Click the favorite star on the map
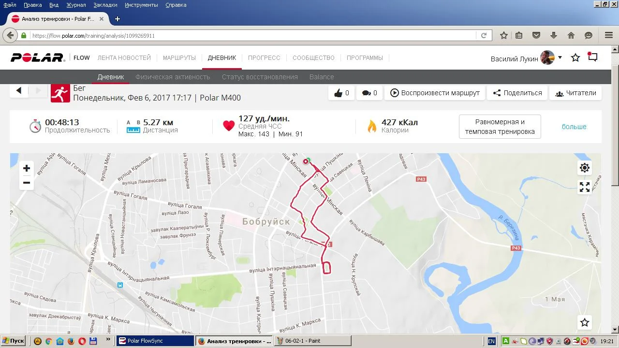Image resolution: width=619 pixels, height=348 pixels. [585, 322]
